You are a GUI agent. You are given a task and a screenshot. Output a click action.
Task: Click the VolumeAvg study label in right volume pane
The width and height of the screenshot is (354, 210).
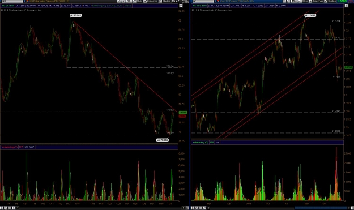click(201, 142)
